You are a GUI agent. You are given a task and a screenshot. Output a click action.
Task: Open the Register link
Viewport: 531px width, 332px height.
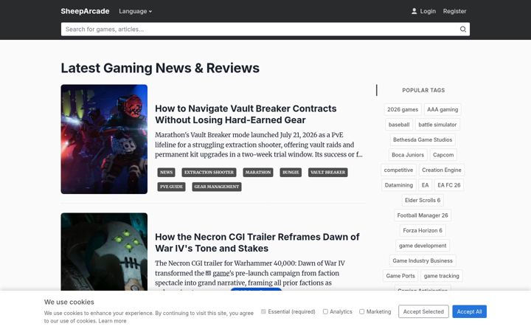454,11
